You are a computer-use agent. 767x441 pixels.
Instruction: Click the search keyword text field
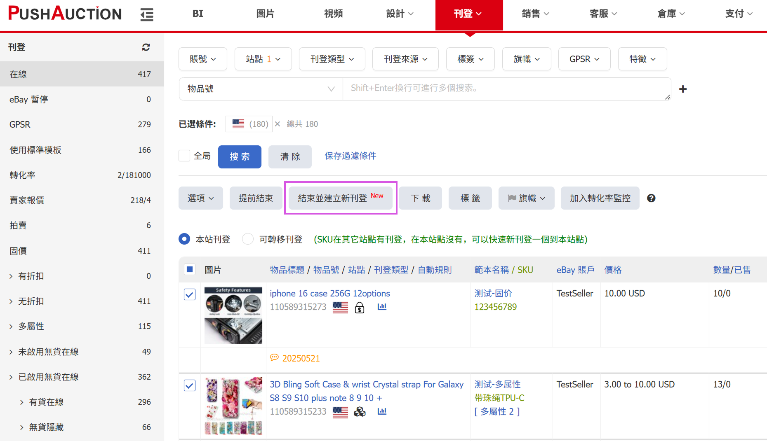(506, 89)
